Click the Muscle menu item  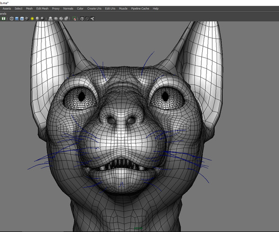coord(123,8)
